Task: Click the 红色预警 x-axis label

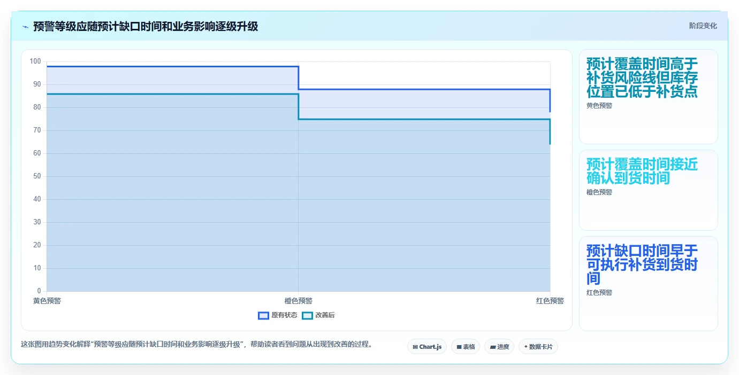Action: click(550, 301)
